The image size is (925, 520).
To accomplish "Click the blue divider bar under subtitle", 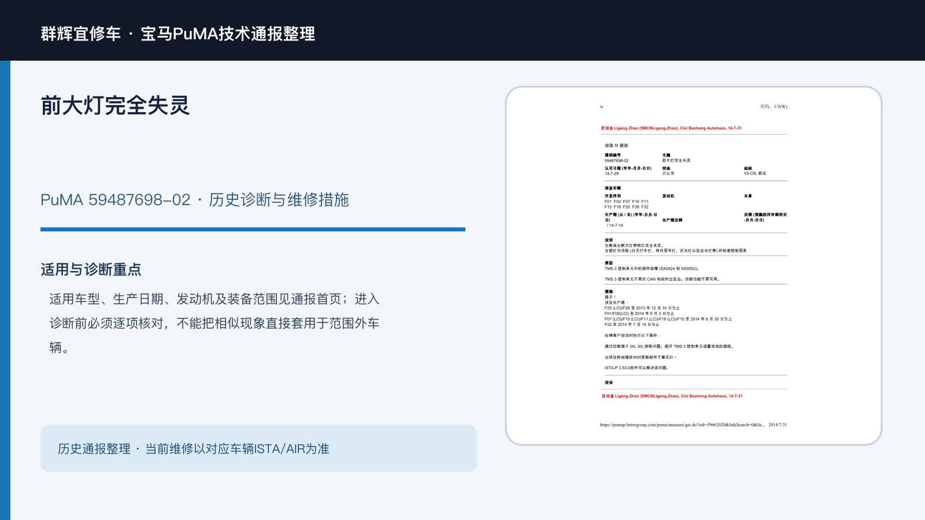I will 253,229.
